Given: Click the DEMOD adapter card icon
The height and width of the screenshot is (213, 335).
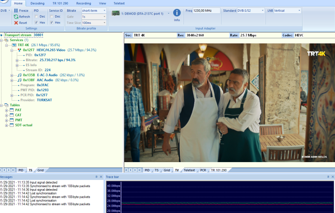Looking at the screenshot, I should (x=116, y=13).
